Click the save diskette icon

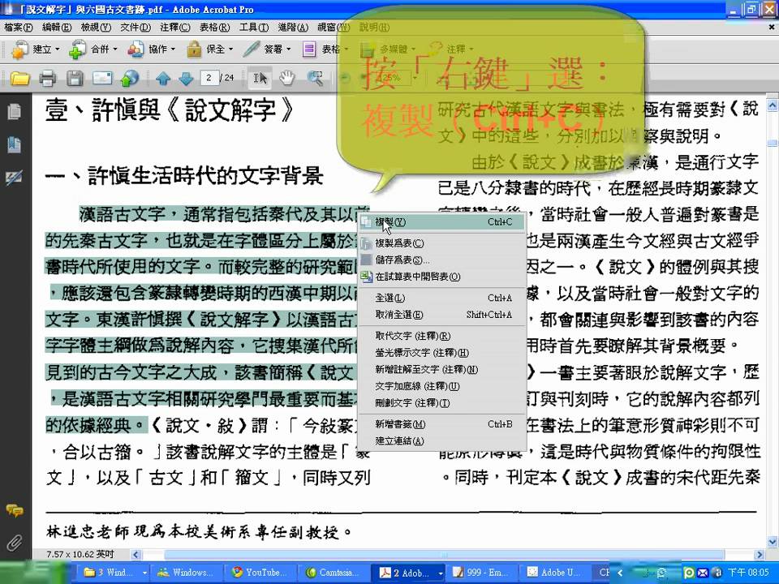pos(75,78)
